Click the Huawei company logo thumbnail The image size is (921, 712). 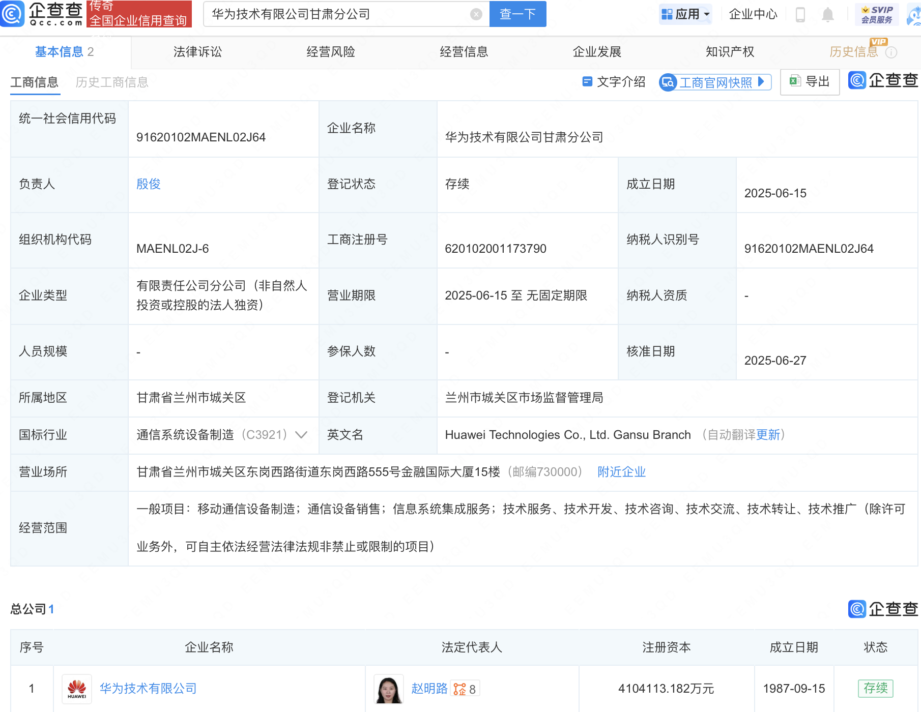pyautogui.click(x=77, y=689)
